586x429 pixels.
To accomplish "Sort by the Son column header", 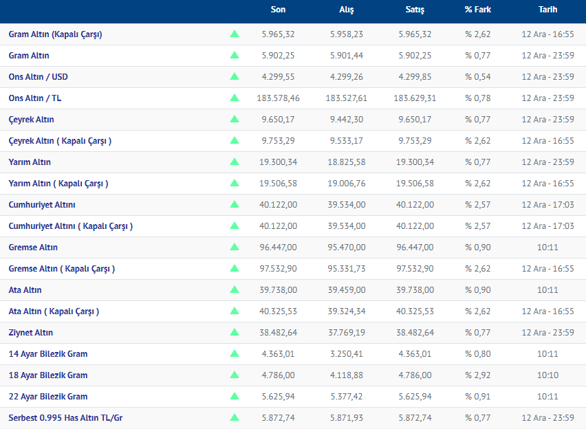I will [x=278, y=10].
